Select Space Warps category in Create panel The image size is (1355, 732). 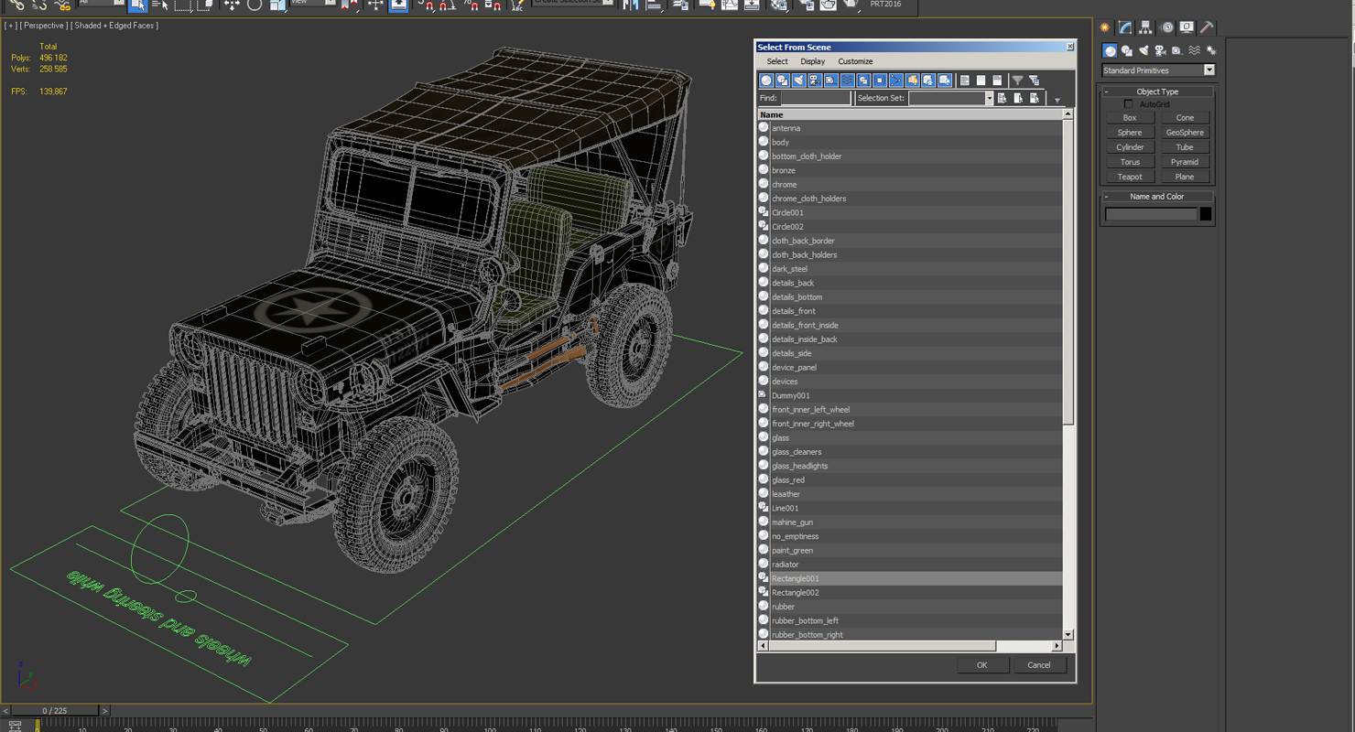click(x=1194, y=51)
